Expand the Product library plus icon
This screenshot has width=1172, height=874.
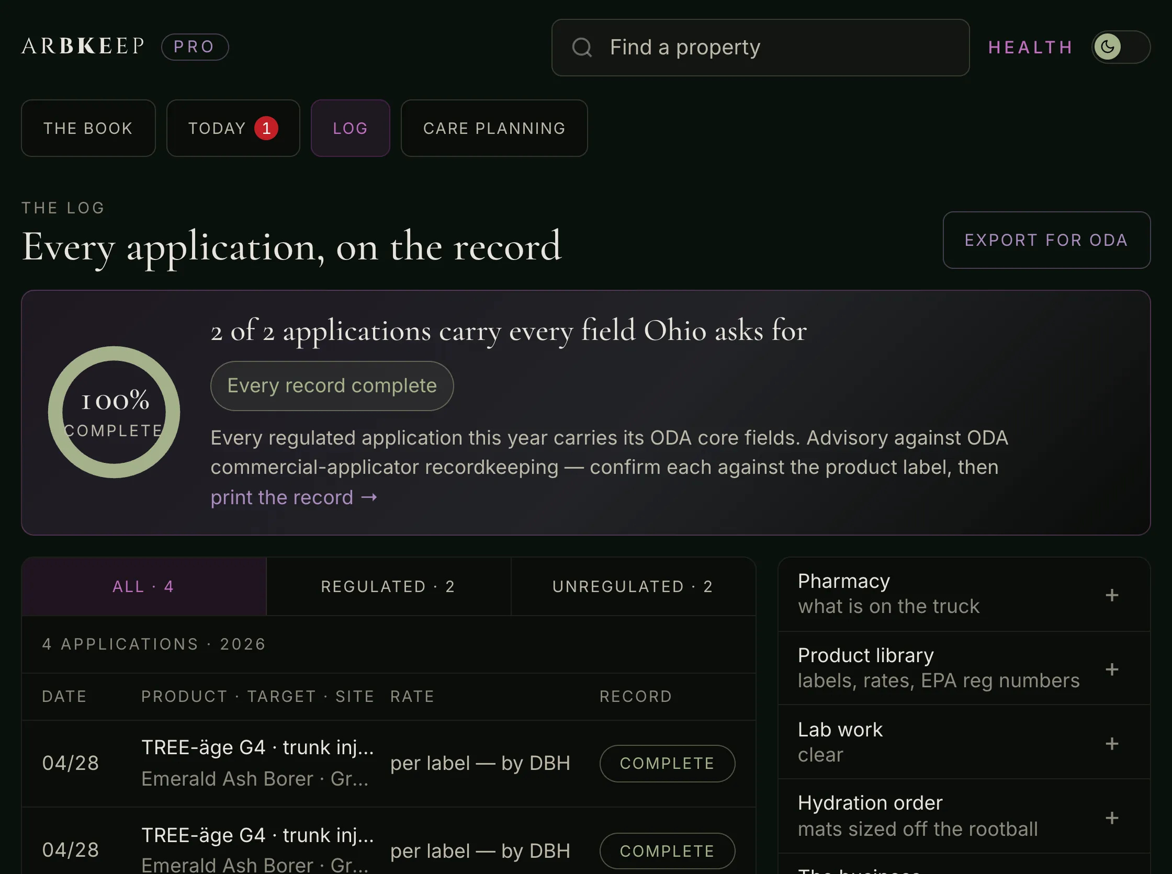1112,669
